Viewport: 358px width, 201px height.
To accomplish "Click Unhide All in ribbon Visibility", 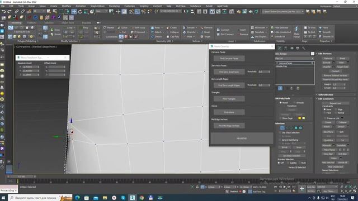I will (278, 36).
